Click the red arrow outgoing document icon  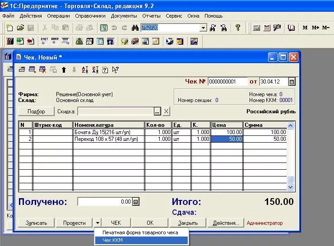click(31, 41)
